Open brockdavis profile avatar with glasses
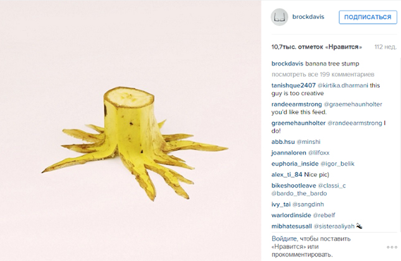 279,17
